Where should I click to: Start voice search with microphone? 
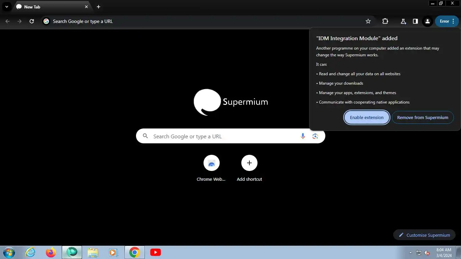coord(303,136)
